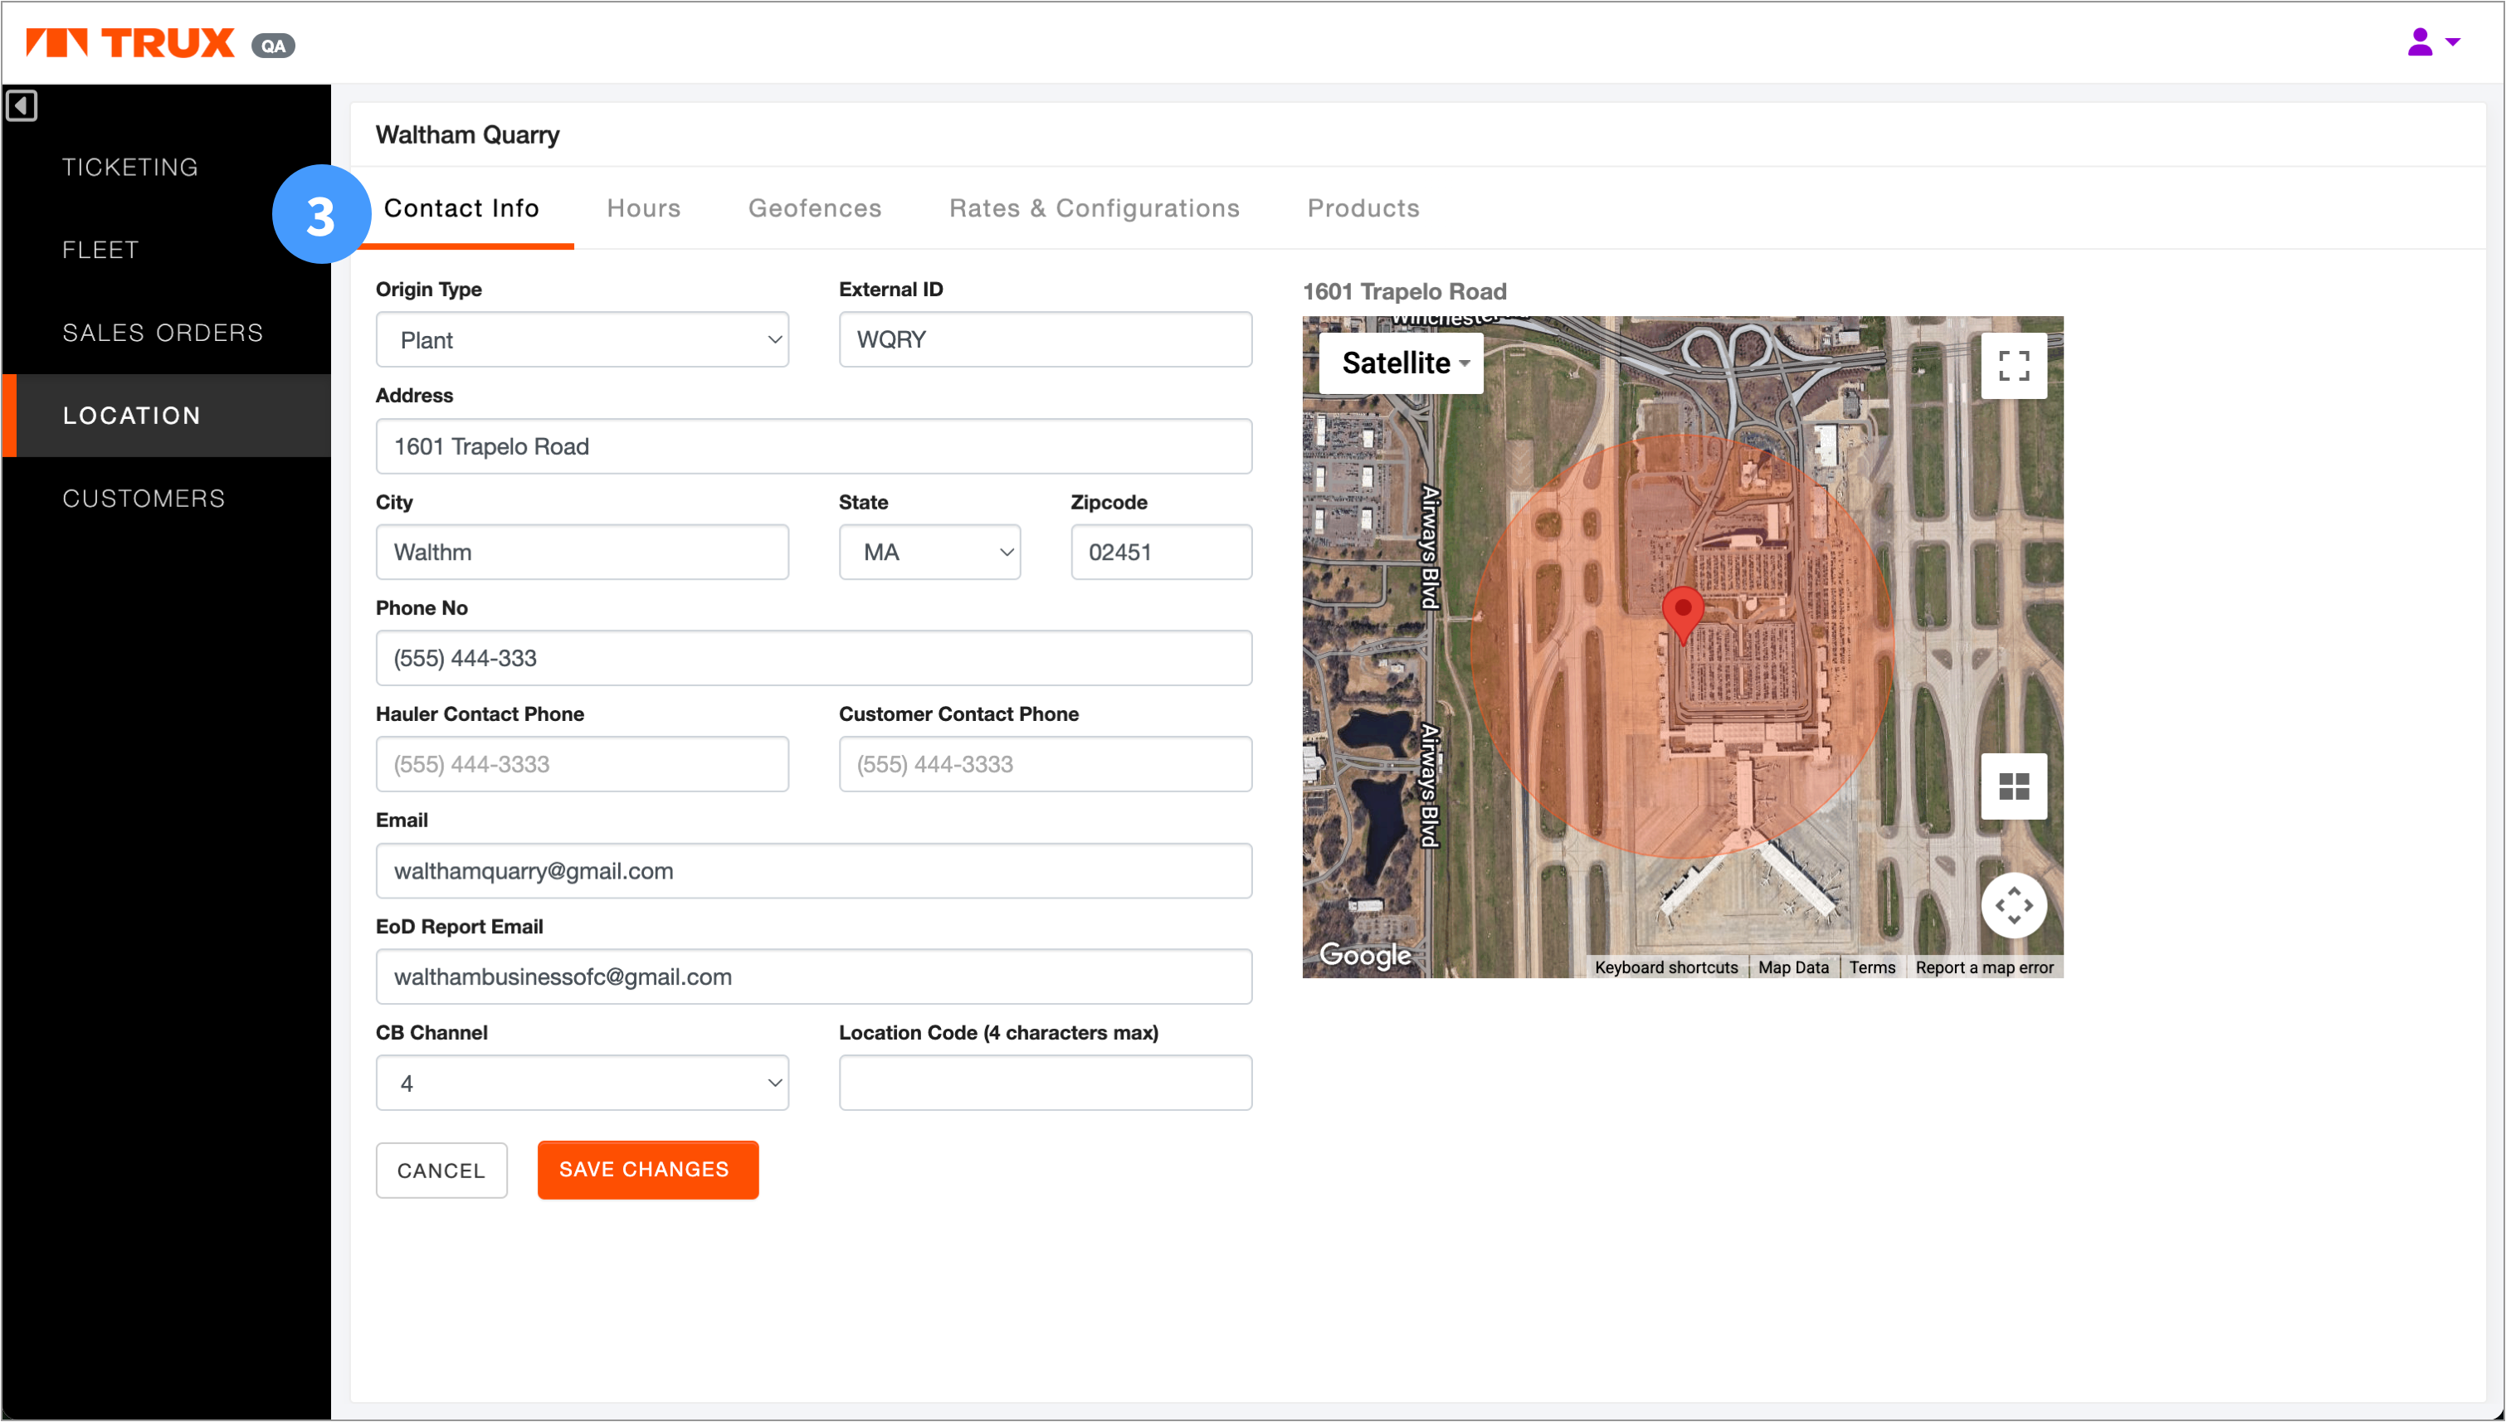Open the user account menu icon
2506x1422 pixels.
tap(2419, 42)
